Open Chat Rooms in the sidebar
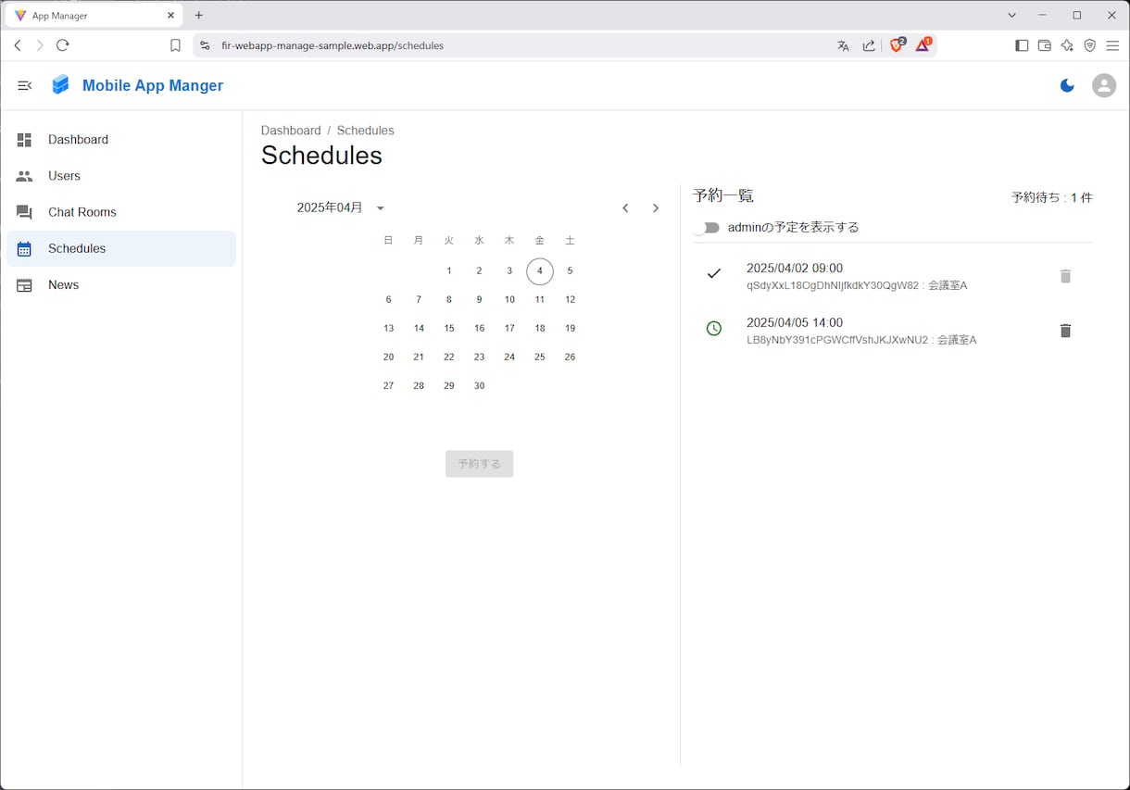This screenshot has width=1130, height=790. pyautogui.click(x=121, y=212)
